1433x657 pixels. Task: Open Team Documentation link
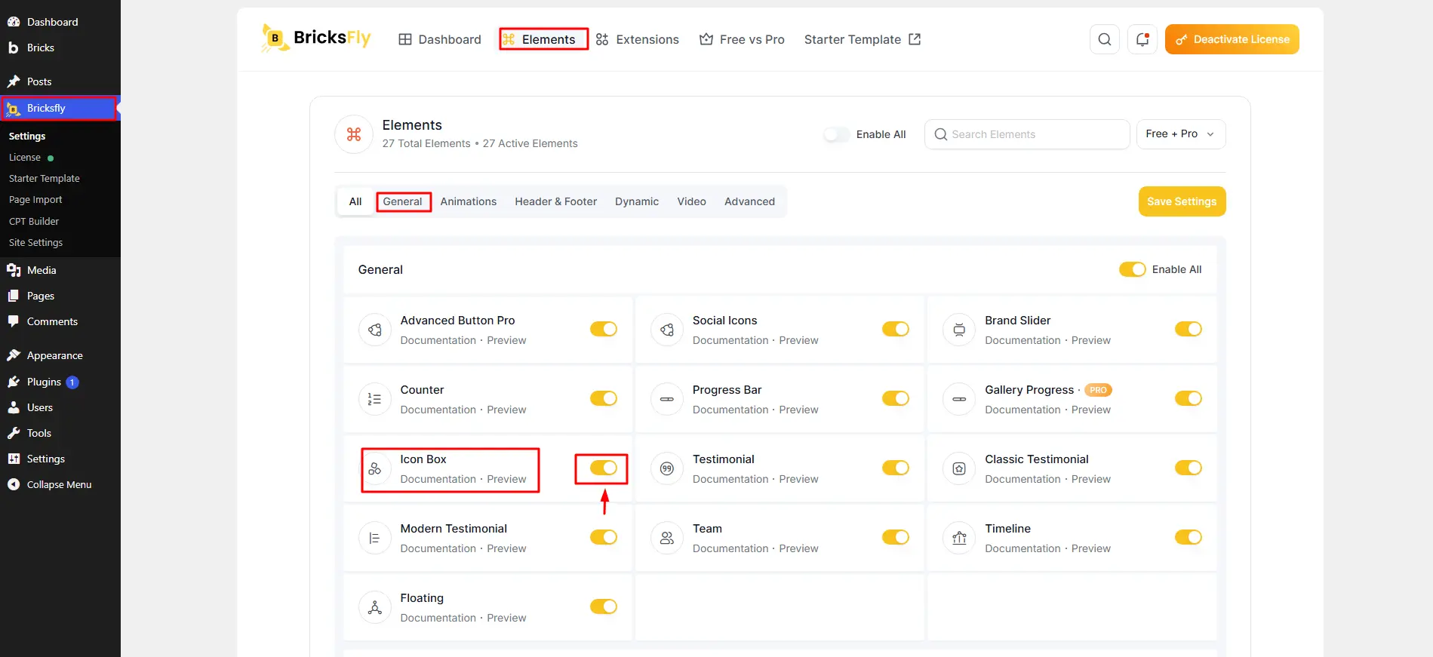tap(730, 548)
